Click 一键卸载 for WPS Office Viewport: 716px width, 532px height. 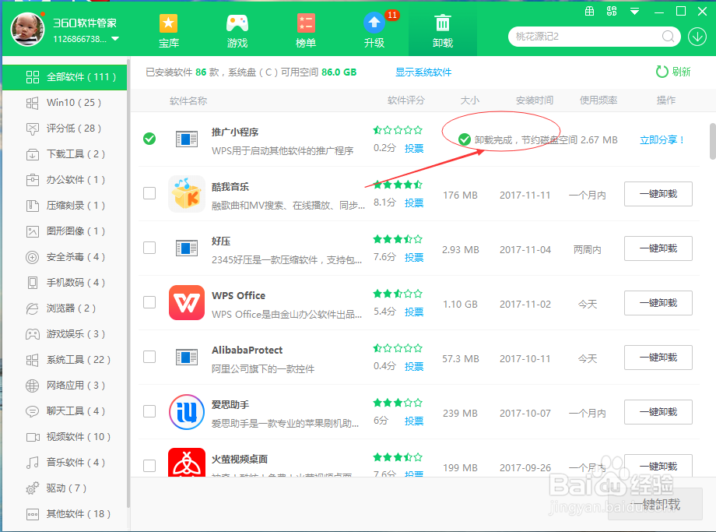pos(658,302)
